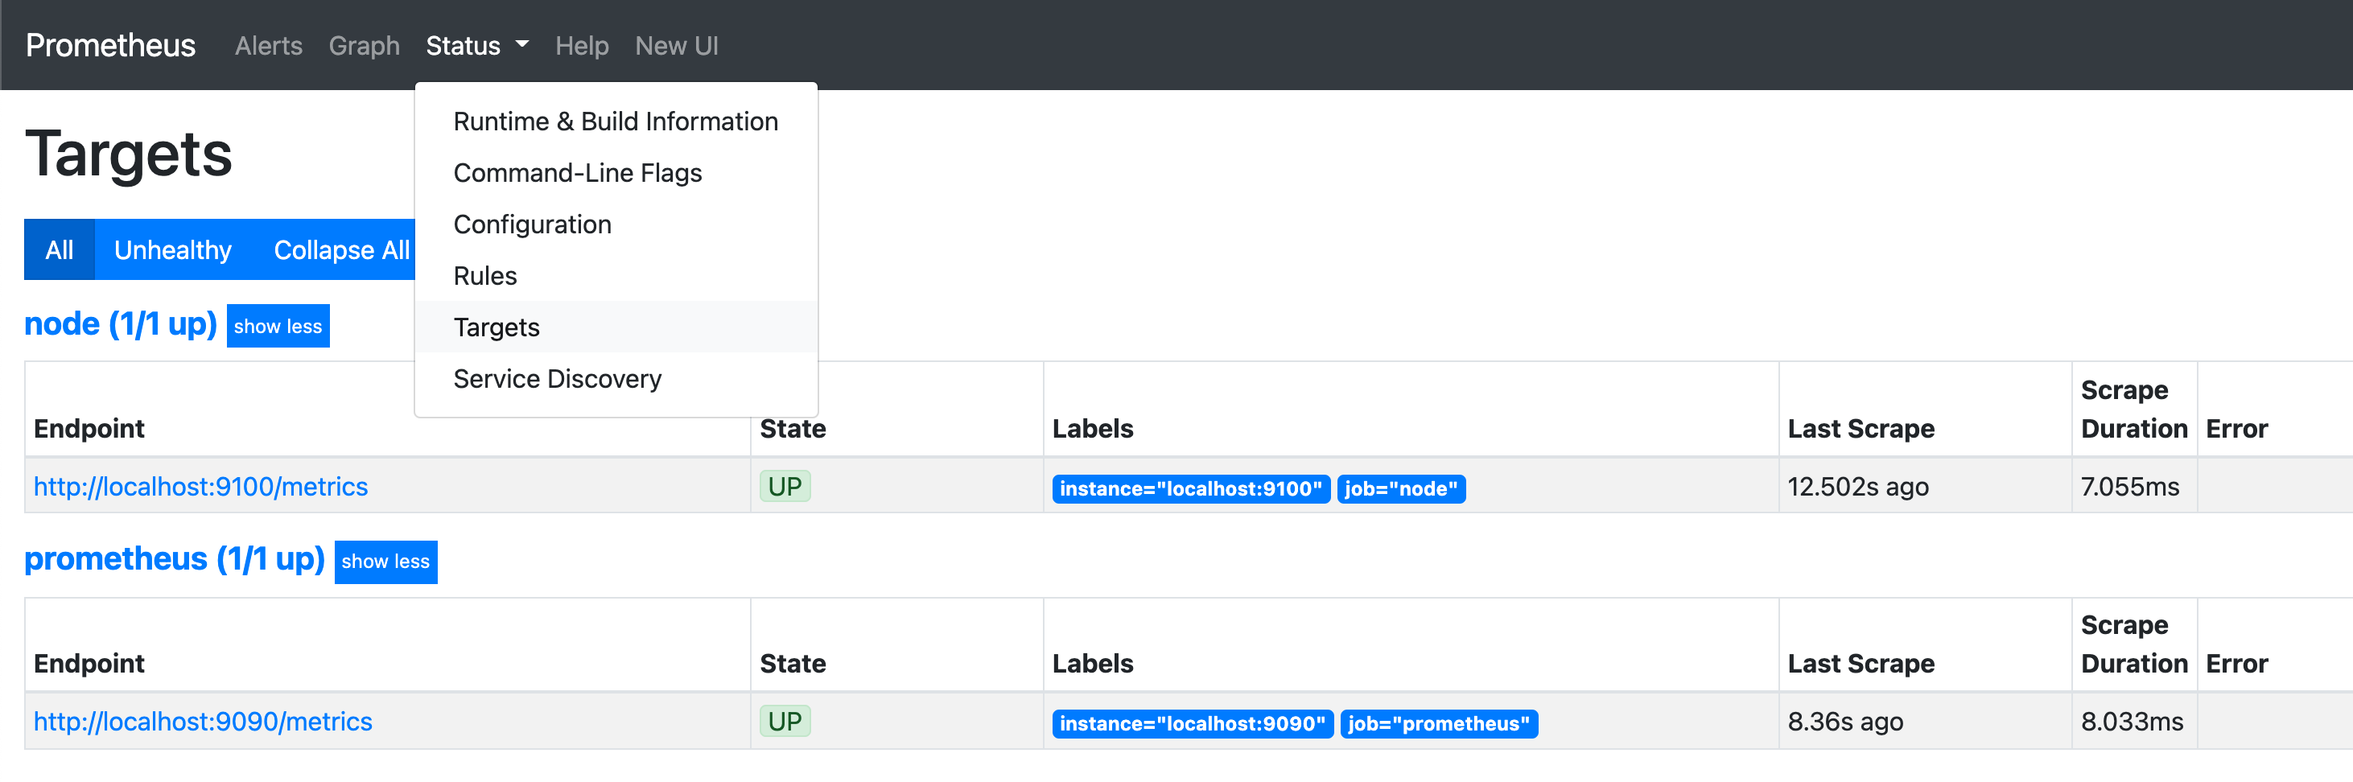Image resolution: width=2353 pixels, height=782 pixels.
Task: Click the '8.033ms' scrape duration value
Action: coord(2132,722)
